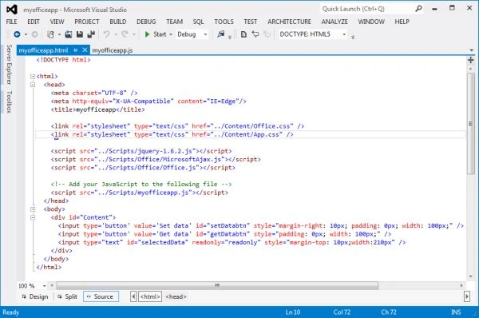Viewport: 479px width, 318px height.
Task: Open the document tabs list dropdown arrow
Action: pos(471,50)
